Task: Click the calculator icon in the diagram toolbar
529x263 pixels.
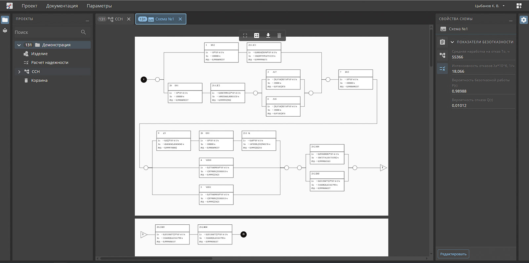Action: (x=257, y=35)
